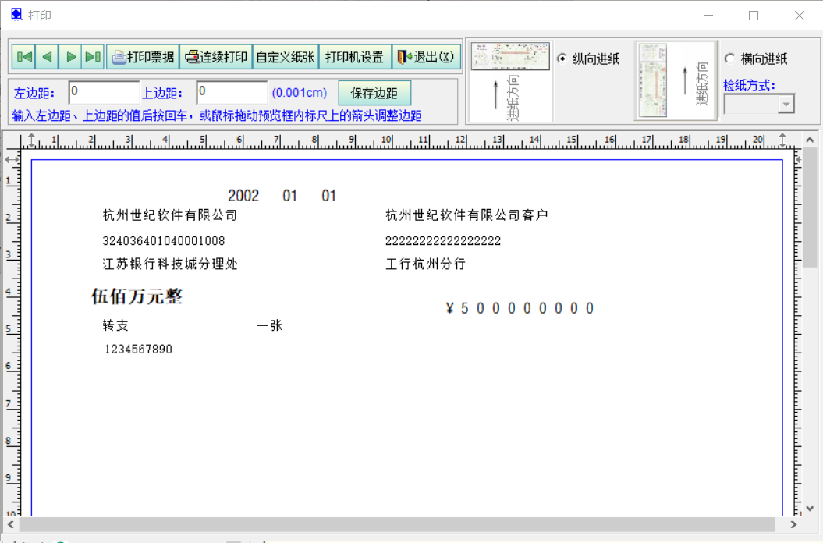Click bank name 江苏银行科技城分理处
Screen dimensions: 823x543
click(169, 264)
